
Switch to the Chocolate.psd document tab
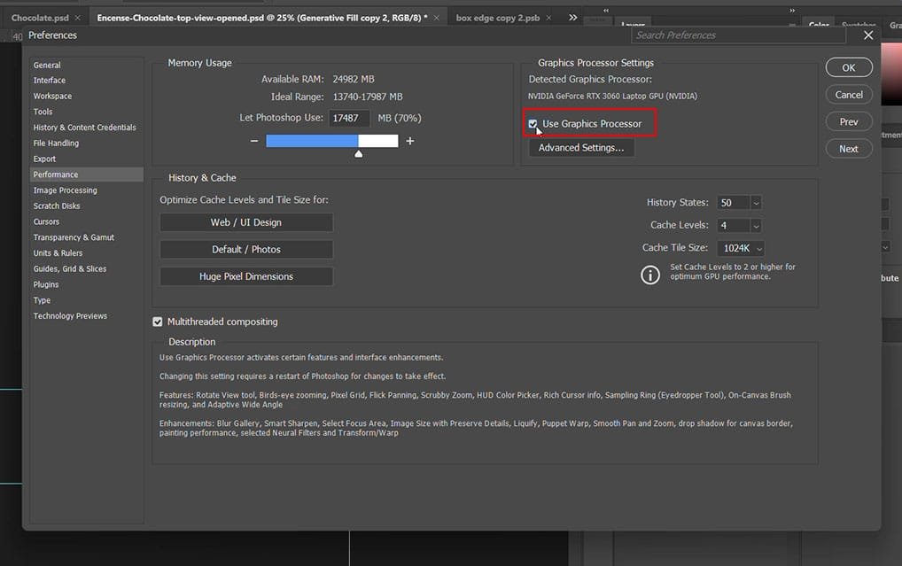click(x=40, y=18)
